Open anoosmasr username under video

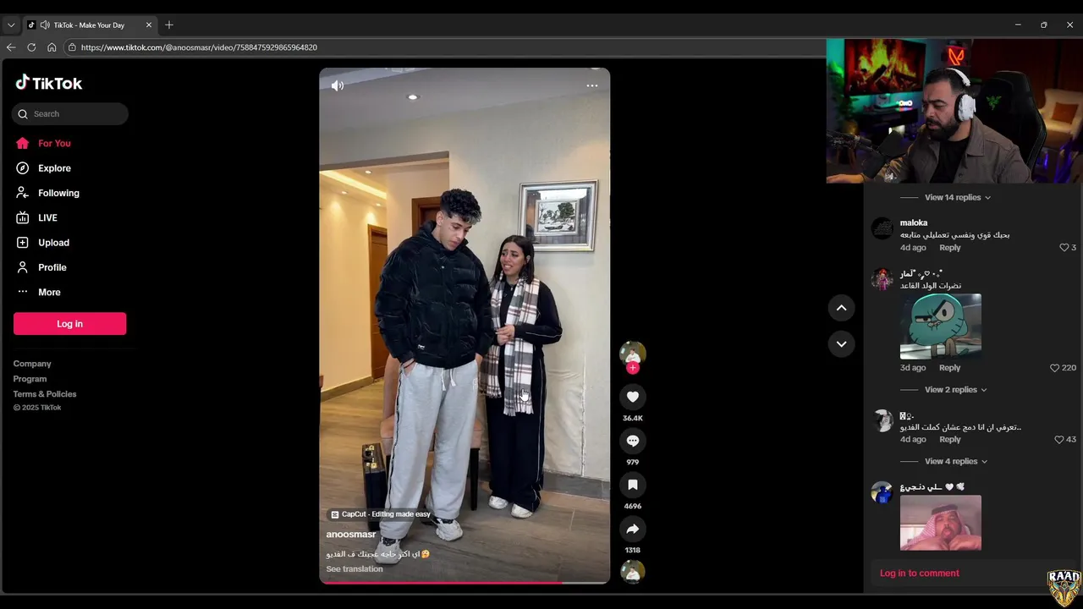[351, 535]
